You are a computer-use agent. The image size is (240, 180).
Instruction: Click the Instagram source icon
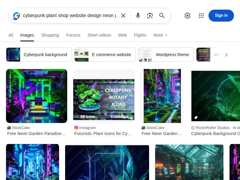[x=76, y=127]
